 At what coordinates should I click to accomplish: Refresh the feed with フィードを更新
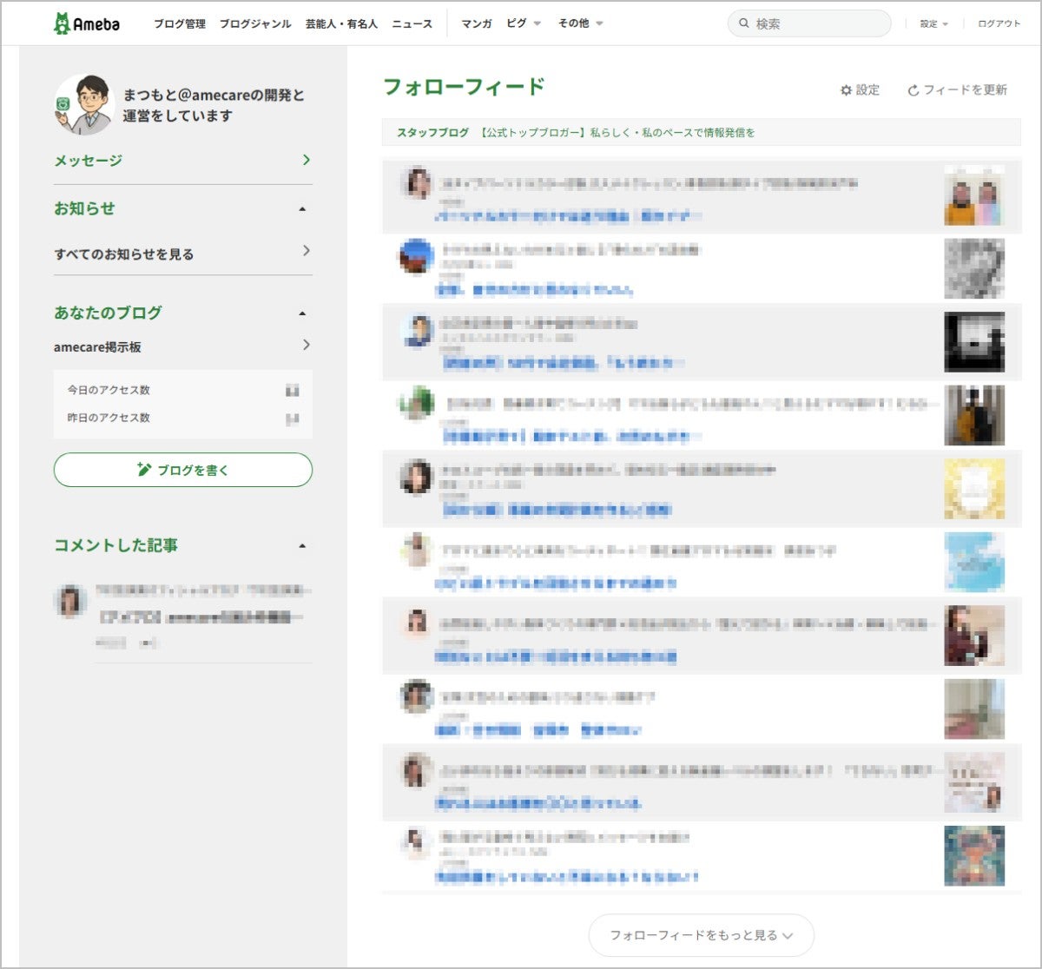click(957, 90)
